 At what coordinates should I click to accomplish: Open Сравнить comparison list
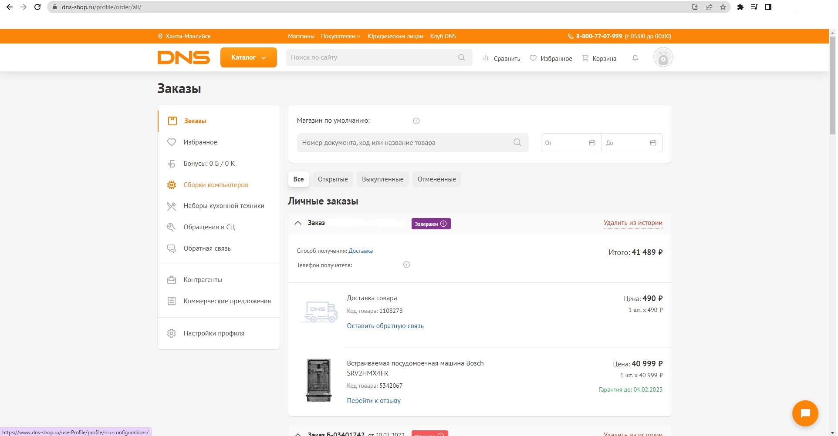[501, 58]
